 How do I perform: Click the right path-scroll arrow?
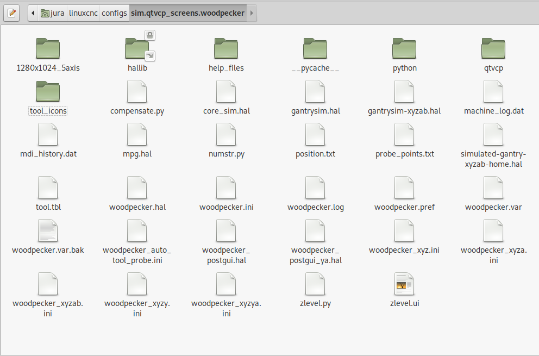point(252,13)
